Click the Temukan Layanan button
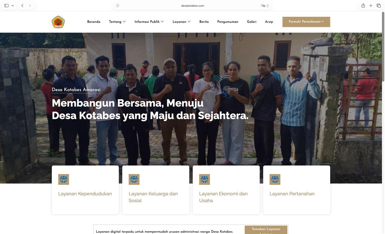This screenshot has width=385, height=234. [266, 230]
